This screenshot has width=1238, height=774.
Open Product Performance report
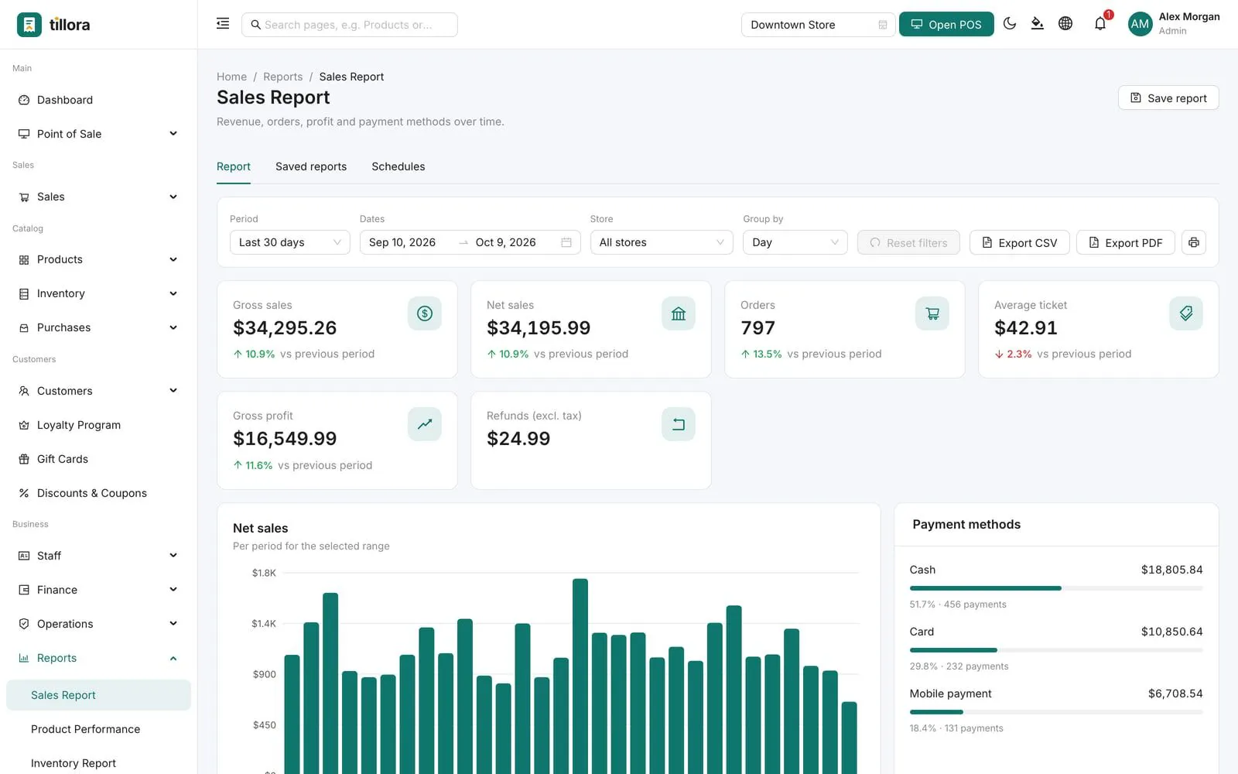click(98, 729)
